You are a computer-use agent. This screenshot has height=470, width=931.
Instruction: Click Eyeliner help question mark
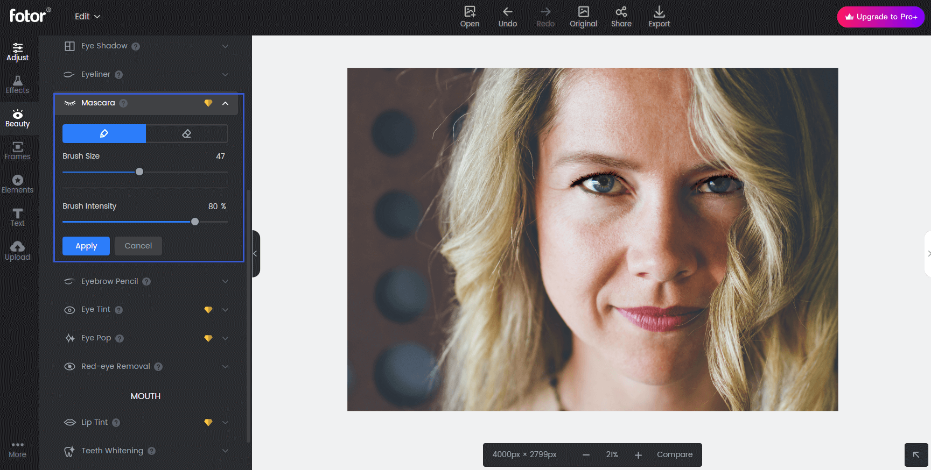click(118, 75)
